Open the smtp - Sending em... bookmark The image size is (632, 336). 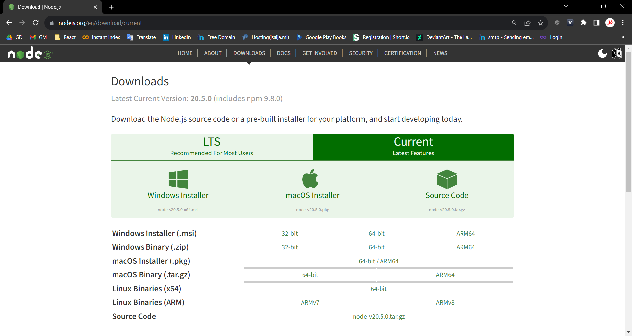[506, 37]
